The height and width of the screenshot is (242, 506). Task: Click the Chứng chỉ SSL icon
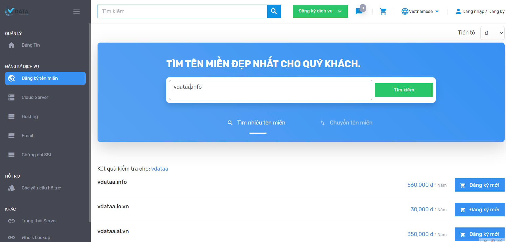pyautogui.click(x=11, y=155)
